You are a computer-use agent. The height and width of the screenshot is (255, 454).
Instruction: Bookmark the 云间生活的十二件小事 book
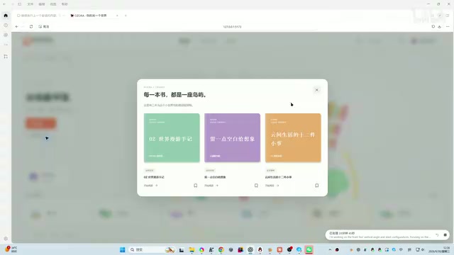317,186
